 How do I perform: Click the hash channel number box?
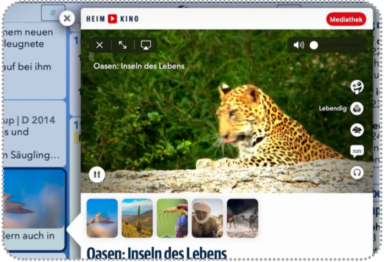53,12
